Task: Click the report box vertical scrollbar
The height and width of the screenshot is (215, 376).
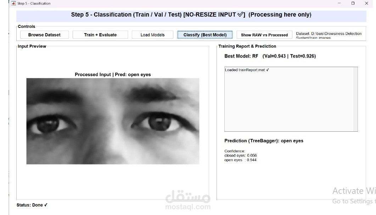Action: (x=355, y=99)
